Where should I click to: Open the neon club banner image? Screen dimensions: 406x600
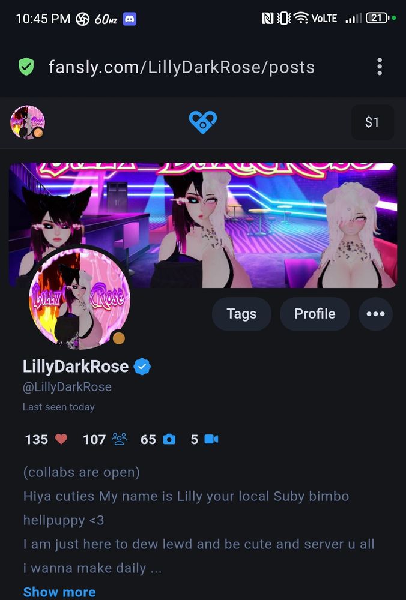point(203,225)
